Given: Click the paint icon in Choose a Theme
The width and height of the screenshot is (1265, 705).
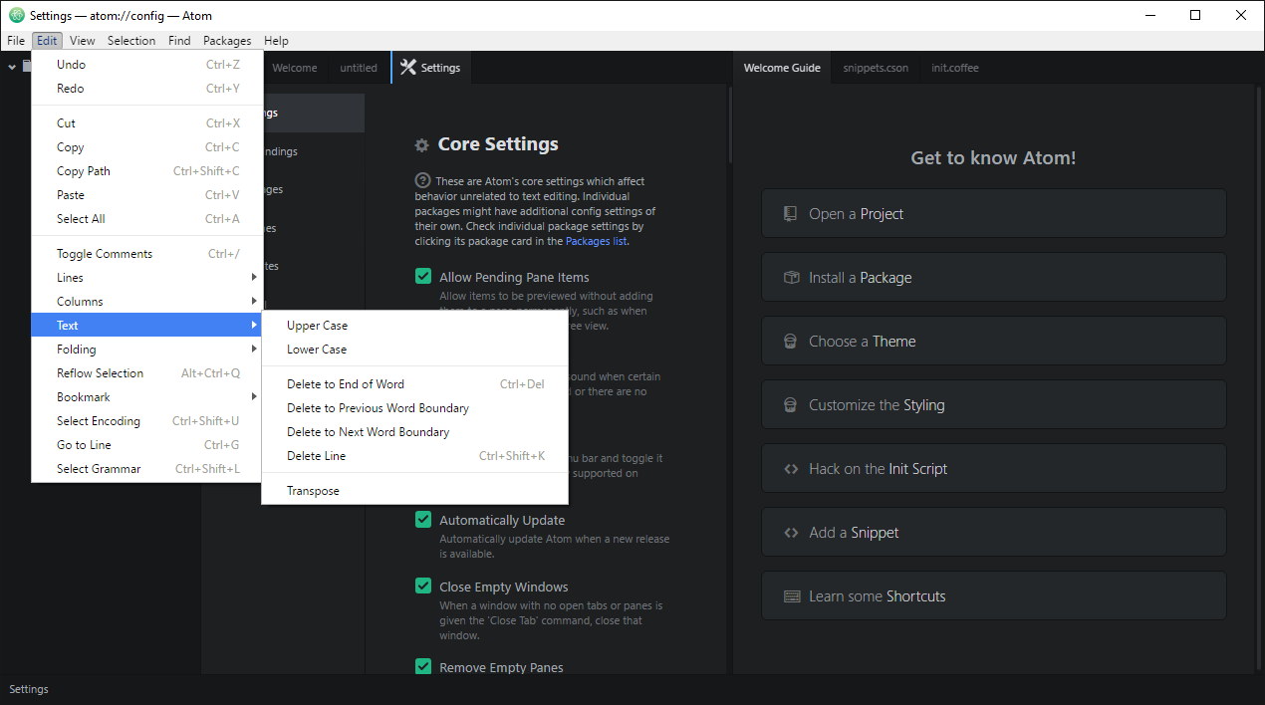Looking at the screenshot, I should (x=790, y=341).
